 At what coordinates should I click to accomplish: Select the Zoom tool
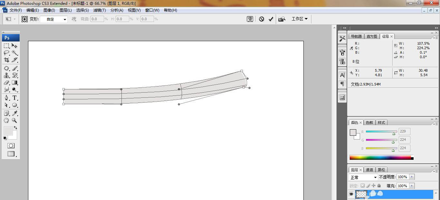[x=14, y=120]
